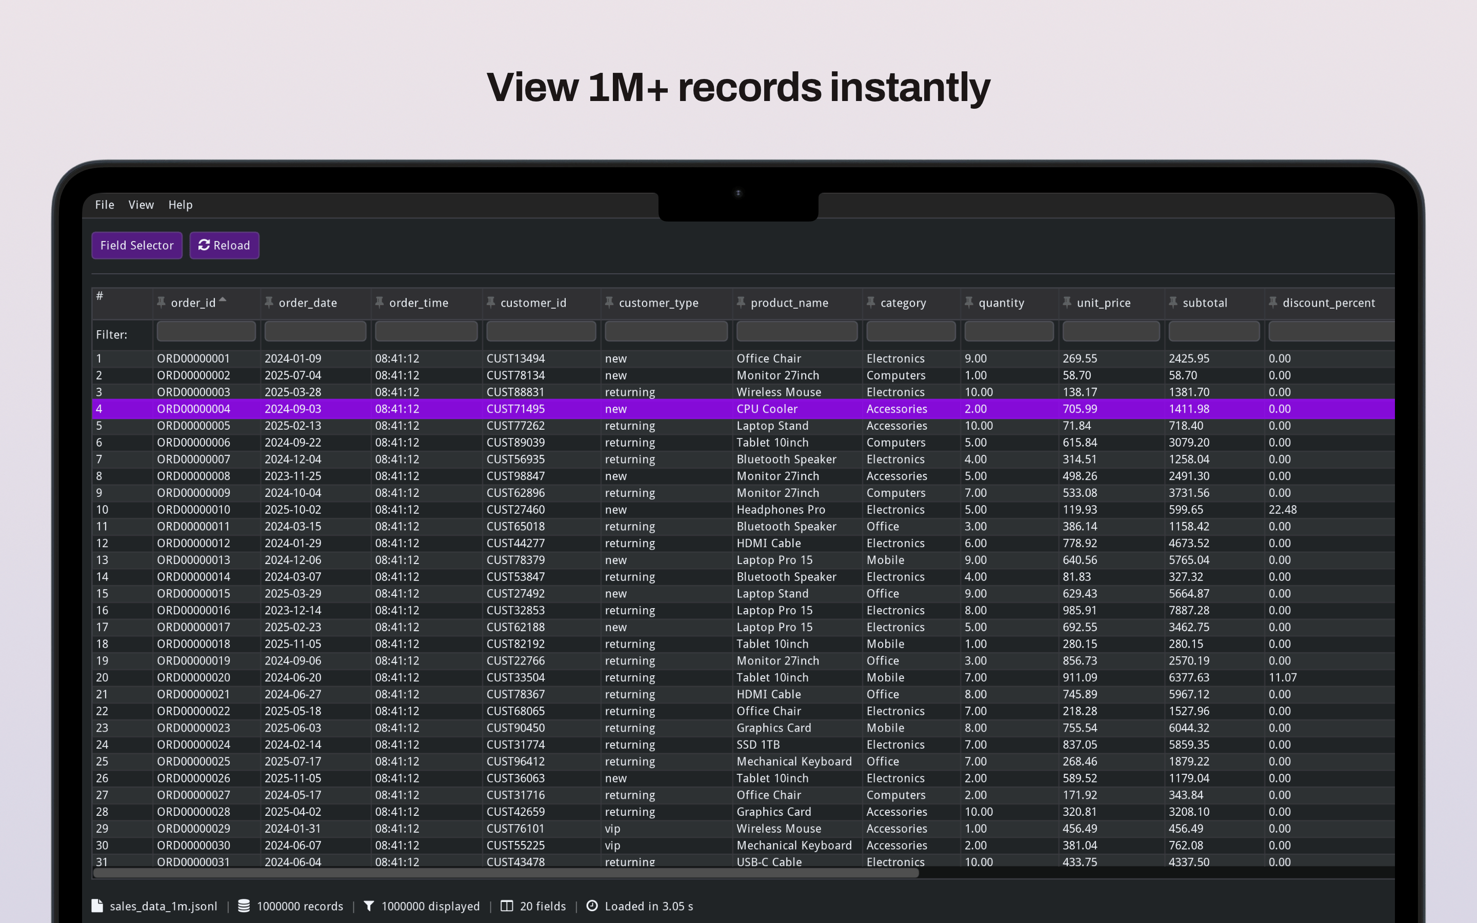
Task: Click the database icon beside 1000000 records
Action: tap(244, 906)
